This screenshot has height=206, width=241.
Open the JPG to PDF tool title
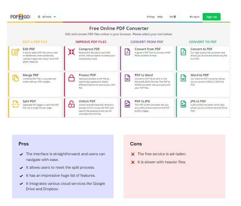pos(198,101)
